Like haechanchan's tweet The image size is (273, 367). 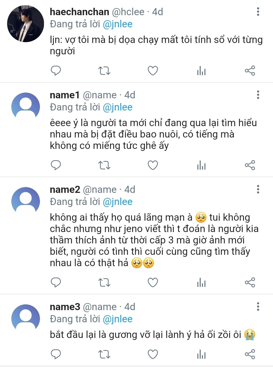153,71
